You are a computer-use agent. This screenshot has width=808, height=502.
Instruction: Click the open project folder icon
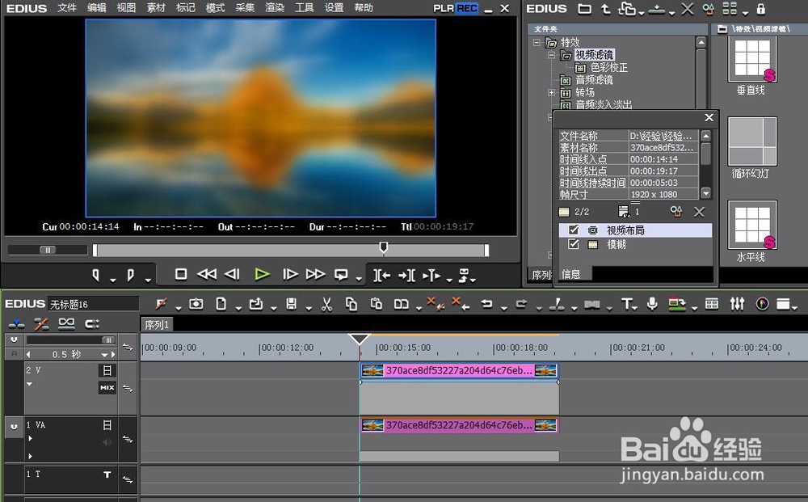(x=256, y=304)
